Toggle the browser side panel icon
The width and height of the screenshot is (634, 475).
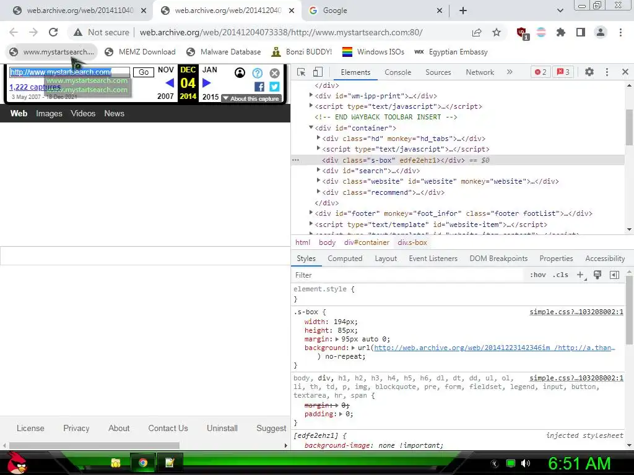pyautogui.click(x=581, y=32)
